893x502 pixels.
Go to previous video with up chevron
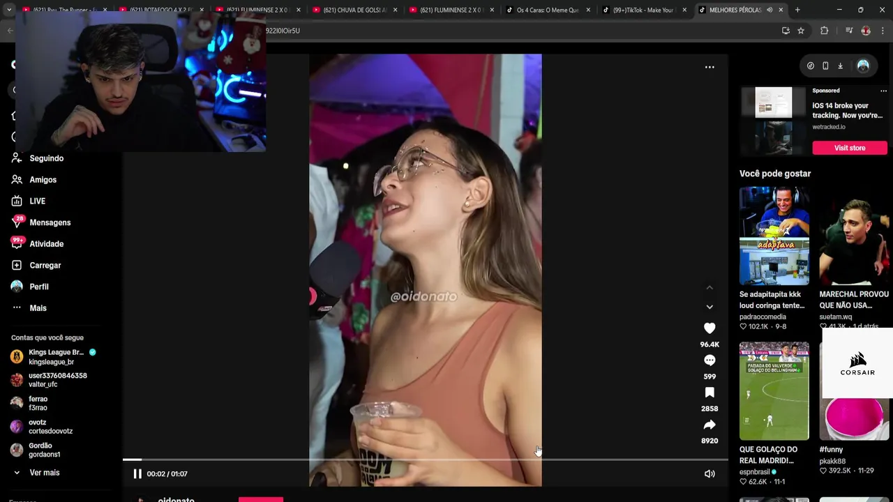(710, 287)
